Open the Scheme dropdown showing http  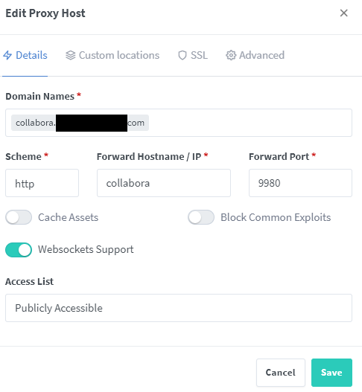point(42,183)
